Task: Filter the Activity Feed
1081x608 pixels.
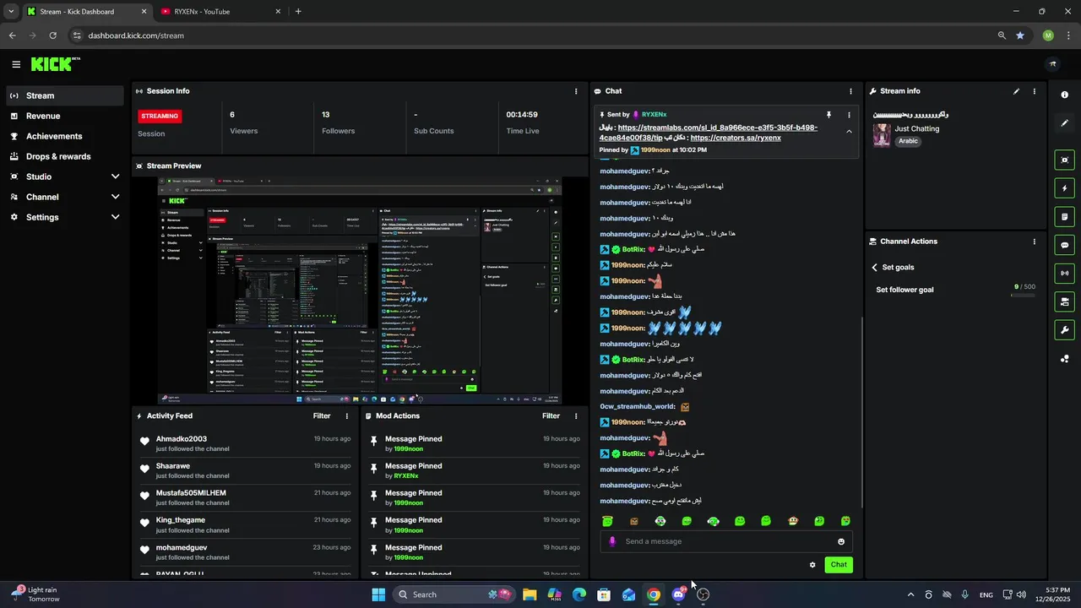Action: tap(322, 416)
